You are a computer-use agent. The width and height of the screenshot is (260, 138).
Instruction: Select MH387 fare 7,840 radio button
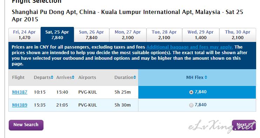(191, 92)
